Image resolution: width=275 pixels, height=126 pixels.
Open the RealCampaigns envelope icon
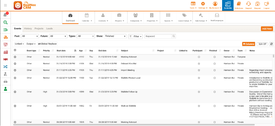point(217,16)
